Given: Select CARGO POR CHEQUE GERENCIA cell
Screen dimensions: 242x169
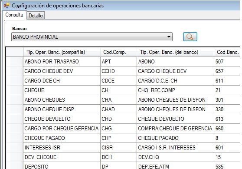Looking at the screenshot, I should (x=62, y=129).
